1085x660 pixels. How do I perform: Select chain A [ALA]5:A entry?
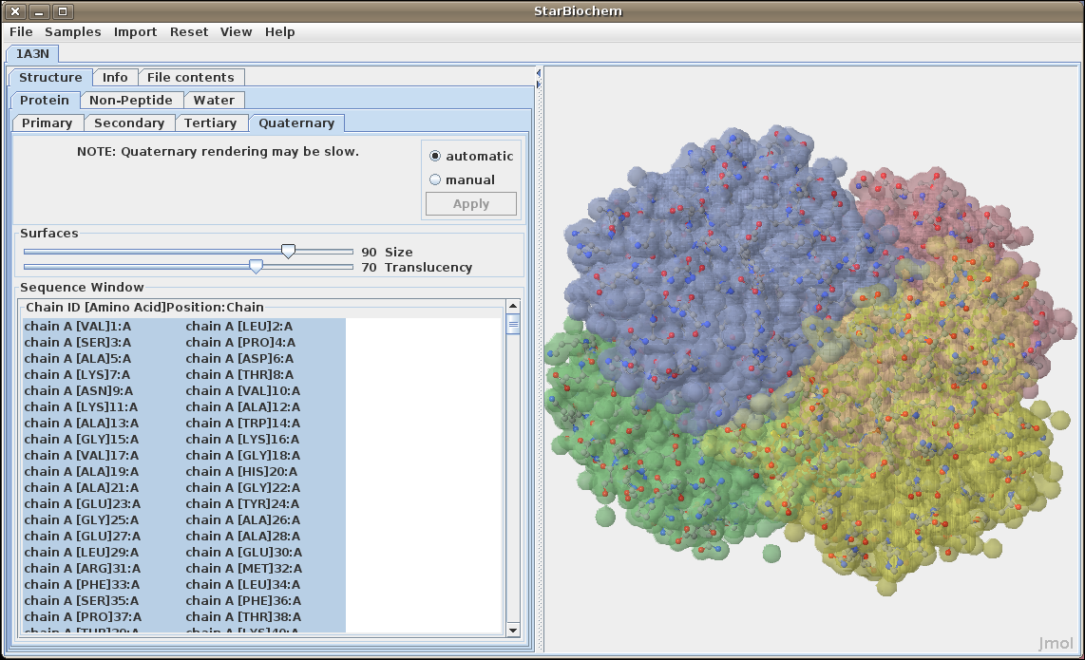point(78,358)
